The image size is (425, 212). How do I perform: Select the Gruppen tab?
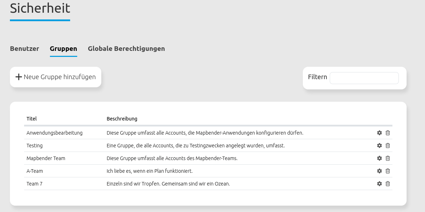(63, 49)
